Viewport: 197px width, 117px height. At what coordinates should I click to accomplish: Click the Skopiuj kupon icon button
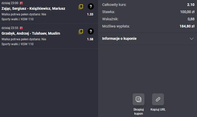139,99
